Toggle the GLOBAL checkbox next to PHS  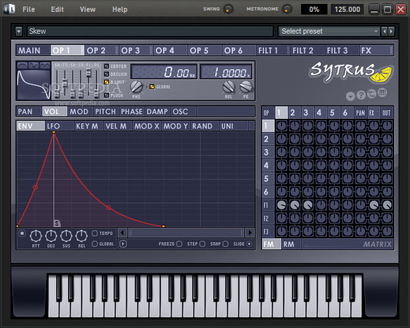[x=152, y=86]
